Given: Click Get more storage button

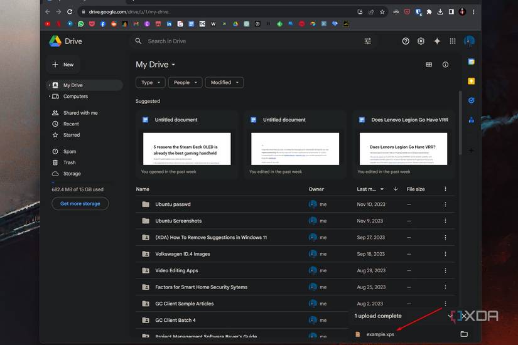Looking at the screenshot, I should (80, 204).
